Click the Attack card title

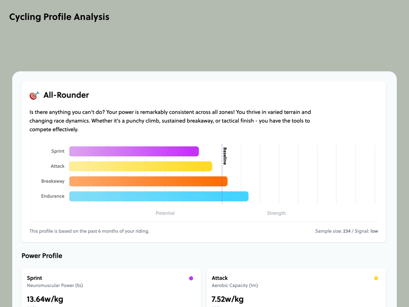[x=220, y=278]
